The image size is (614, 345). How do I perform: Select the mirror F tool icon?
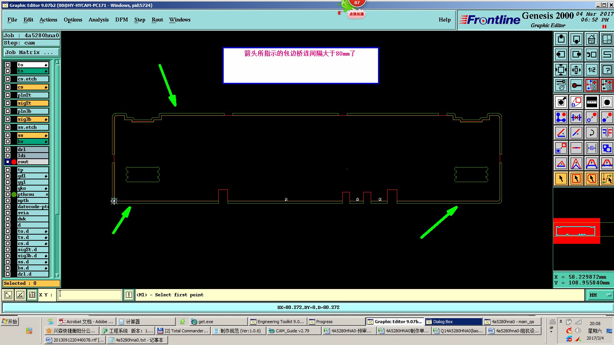pos(607,133)
